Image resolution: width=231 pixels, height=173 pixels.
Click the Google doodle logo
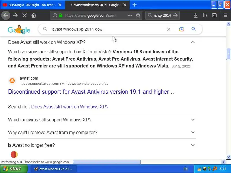(19, 29)
